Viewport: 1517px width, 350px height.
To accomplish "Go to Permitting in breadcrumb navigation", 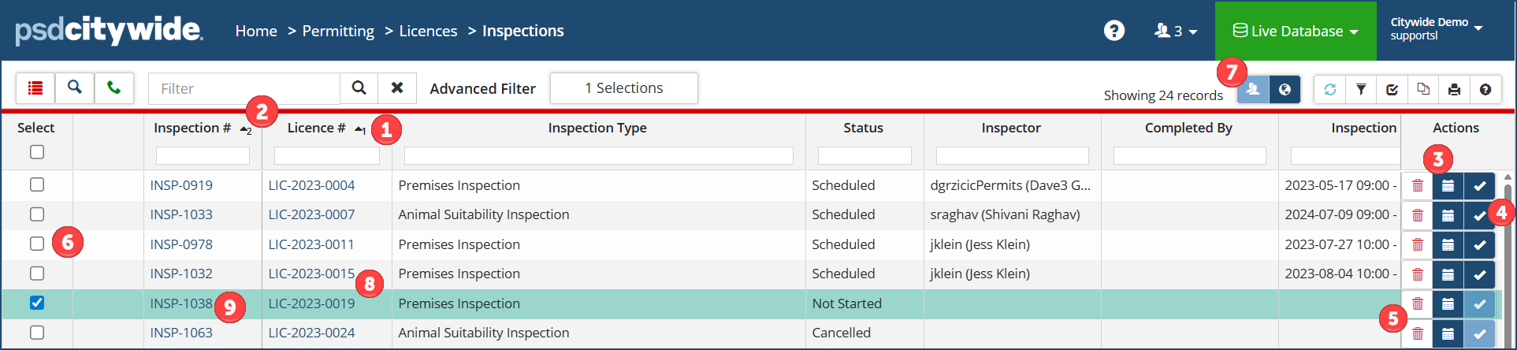I will tap(338, 31).
